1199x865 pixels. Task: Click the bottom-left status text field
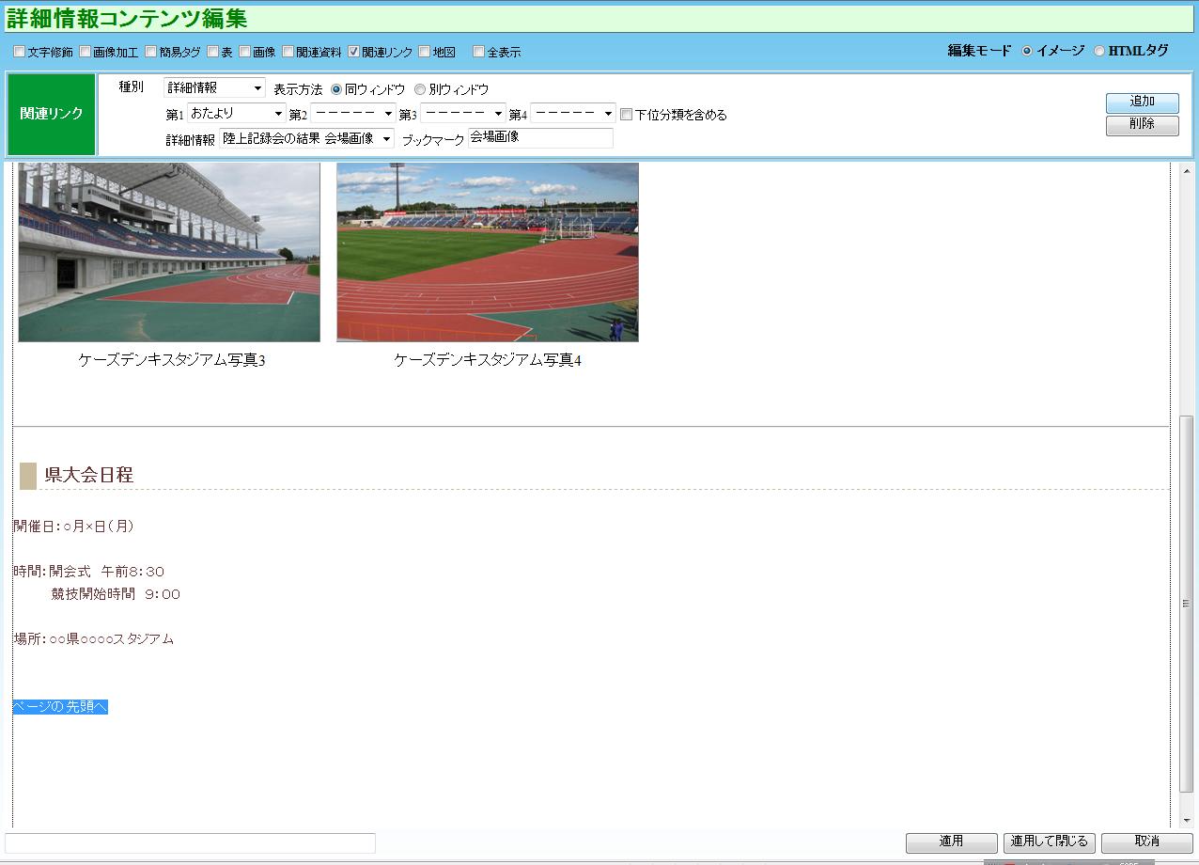[190, 843]
